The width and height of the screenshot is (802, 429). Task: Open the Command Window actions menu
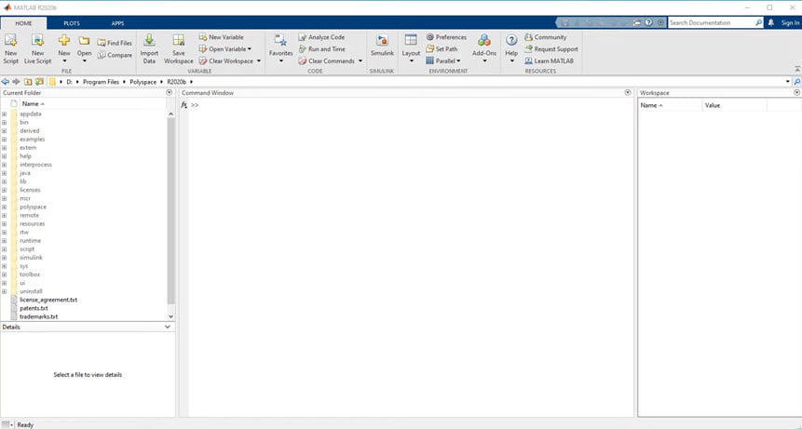click(628, 93)
